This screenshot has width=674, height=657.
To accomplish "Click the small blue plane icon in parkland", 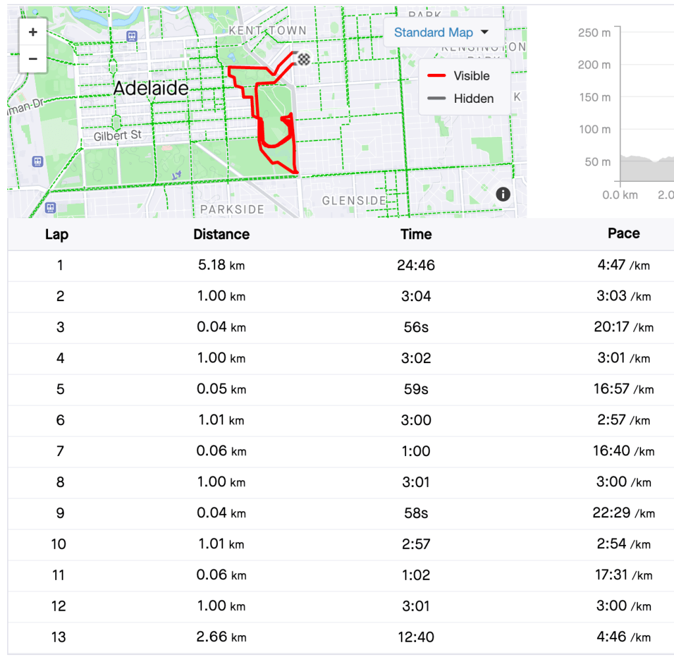I will 176,175.
